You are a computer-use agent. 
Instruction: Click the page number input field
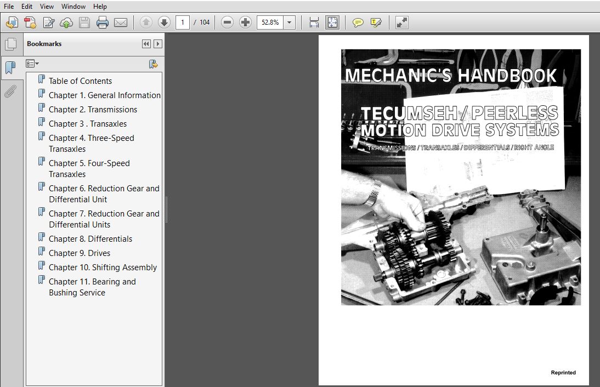pyautogui.click(x=183, y=22)
